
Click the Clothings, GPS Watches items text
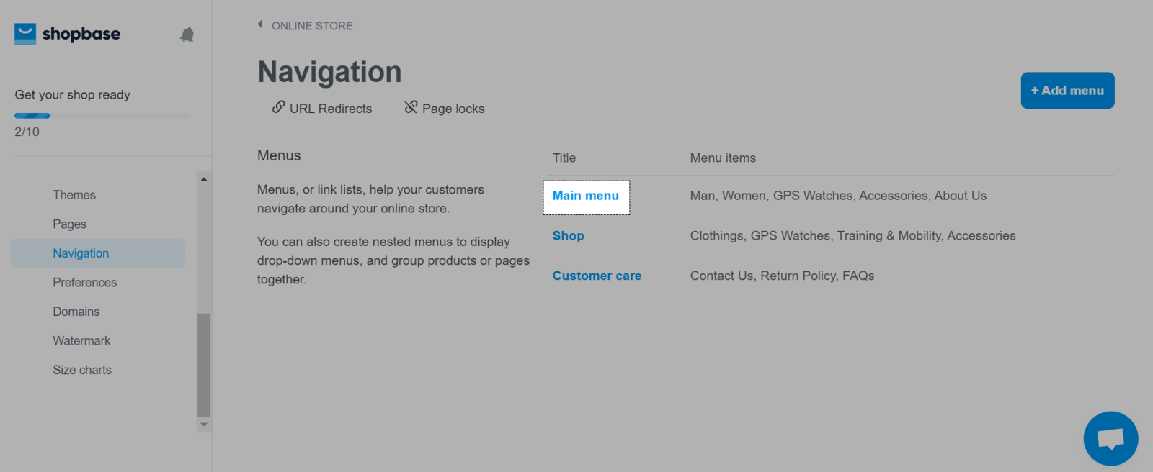852,236
